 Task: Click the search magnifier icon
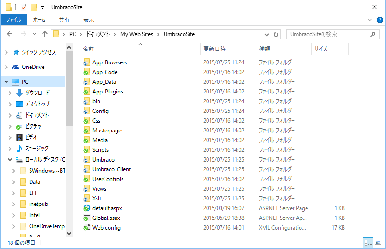373,34
